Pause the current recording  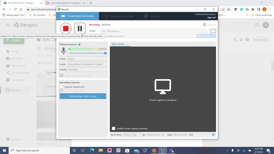[80, 29]
